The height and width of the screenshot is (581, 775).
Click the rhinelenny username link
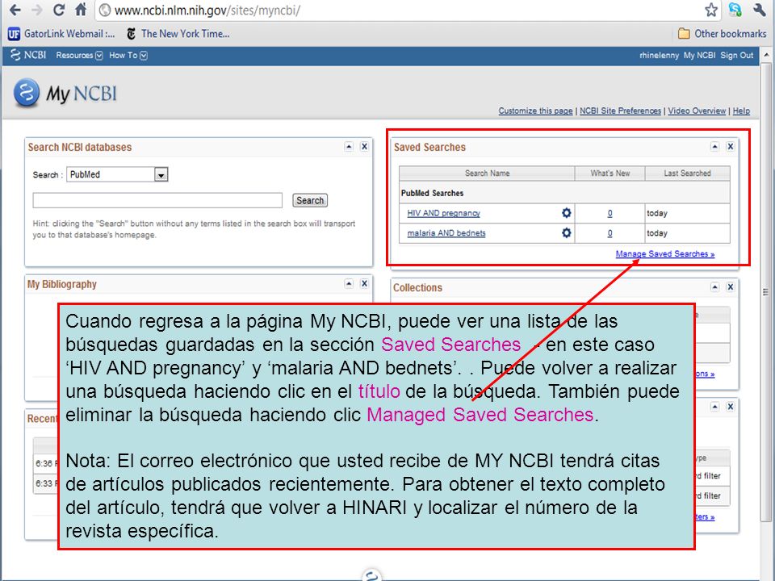pos(659,56)
